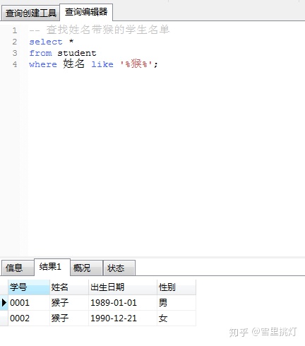The image size is (305, 346).
Task: Click the '%猴%' string literal
Action: point(136,64)
